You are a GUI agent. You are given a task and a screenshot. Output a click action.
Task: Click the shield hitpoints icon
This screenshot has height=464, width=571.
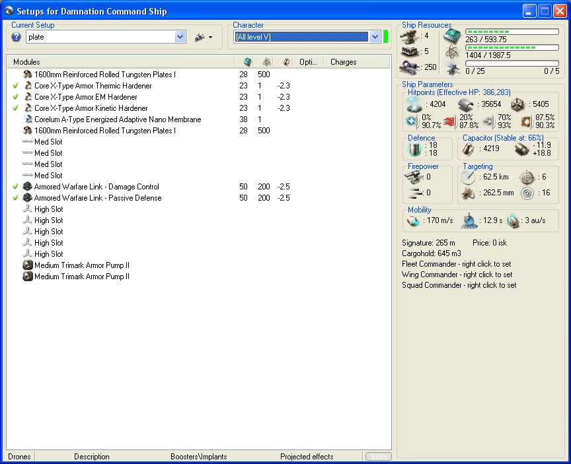pos(414,104)
